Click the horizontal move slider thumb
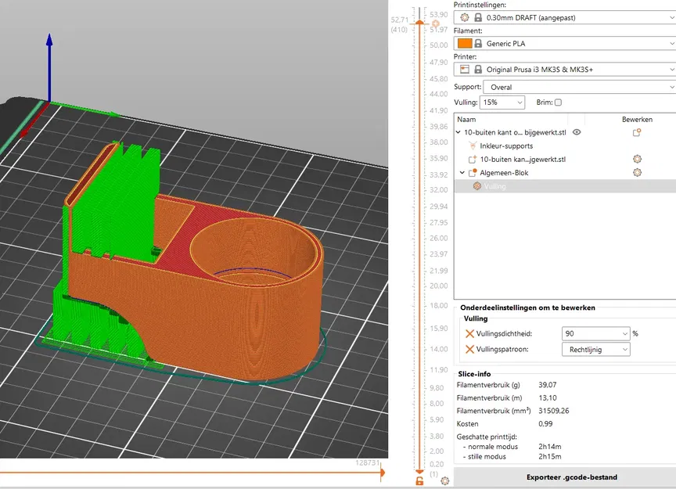Viewport: 676px width, 489px height. (383, 473)
